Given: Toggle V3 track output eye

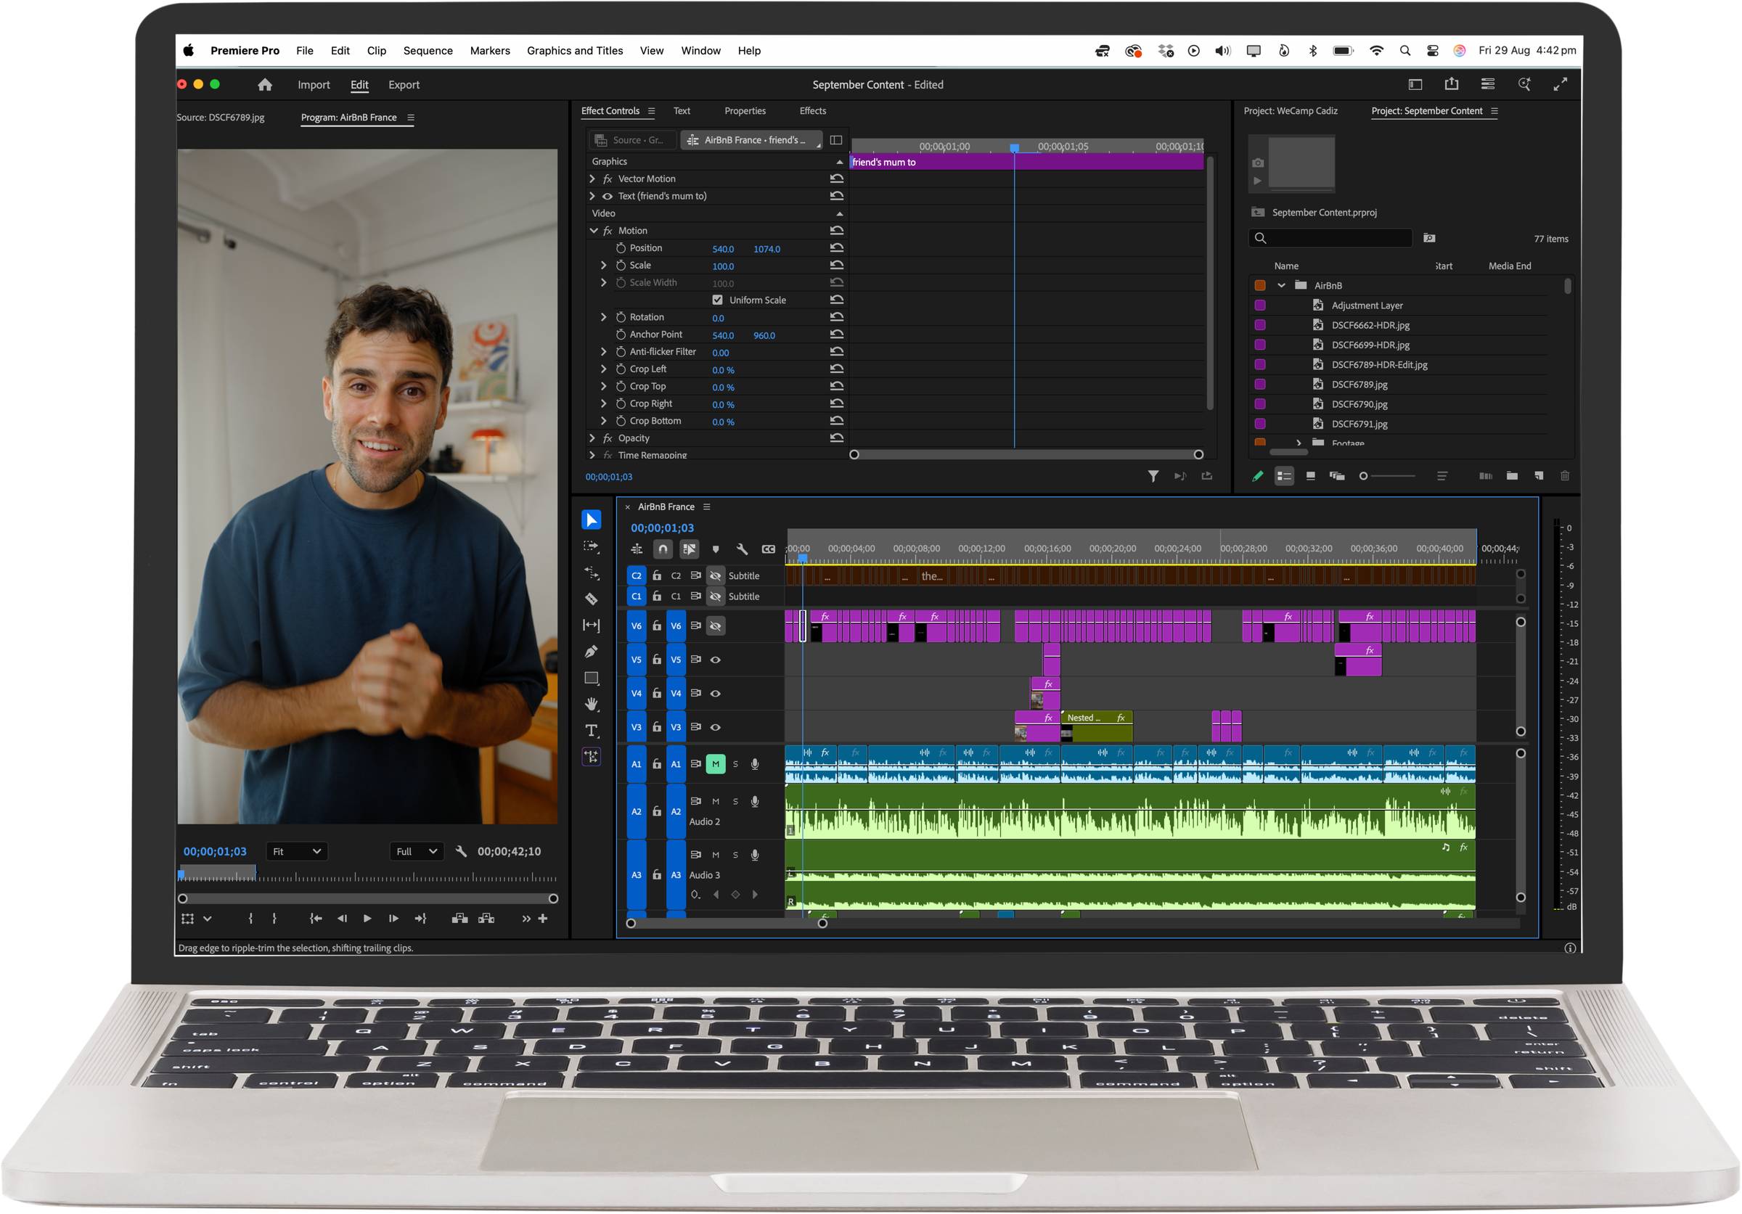Looking at the screenshot, I should pyautogui.click(x=716, y=726).
